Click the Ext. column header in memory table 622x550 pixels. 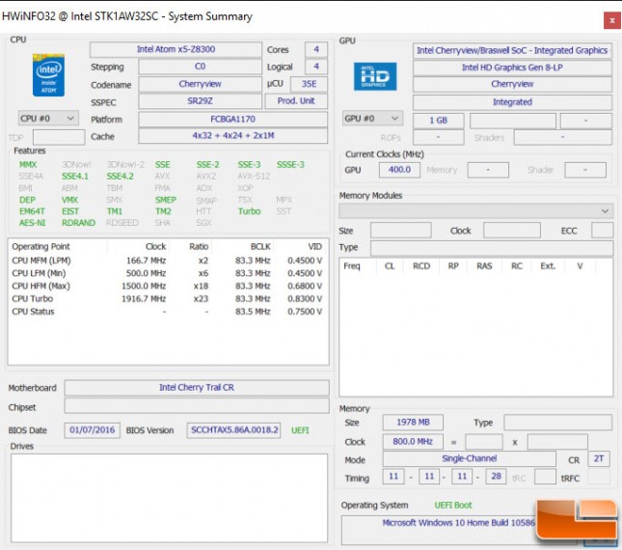tap(548, 266)
